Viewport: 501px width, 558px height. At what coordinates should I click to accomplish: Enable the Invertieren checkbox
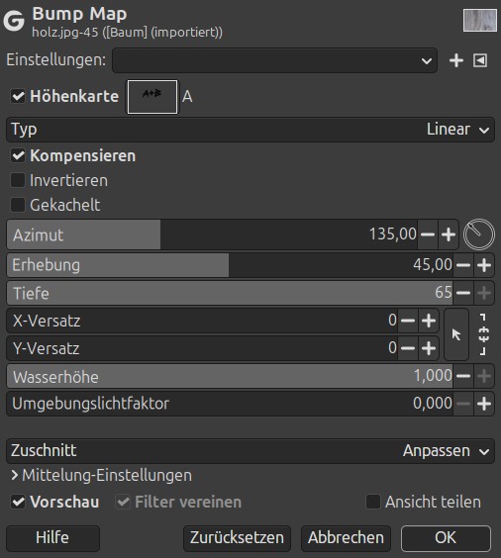[x=18, y=180]
